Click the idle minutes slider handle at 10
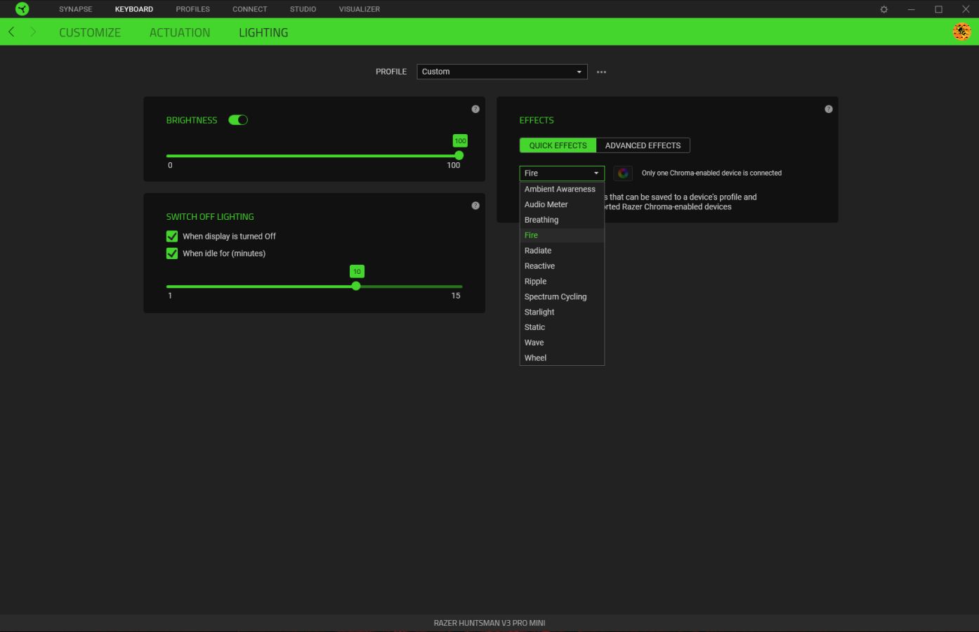Screen dimensions: 979x632 click(x=356, y=286)
